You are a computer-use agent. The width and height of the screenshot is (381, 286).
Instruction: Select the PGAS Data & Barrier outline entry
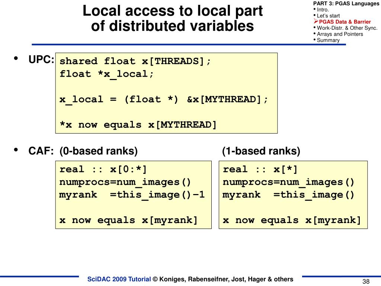tap(345, 22)
